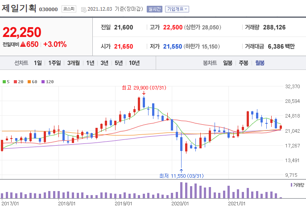The height and width of the screenshot is (208, 306).
Task: Click the purple 120-period moving average swatch
Action: (43, 82)
